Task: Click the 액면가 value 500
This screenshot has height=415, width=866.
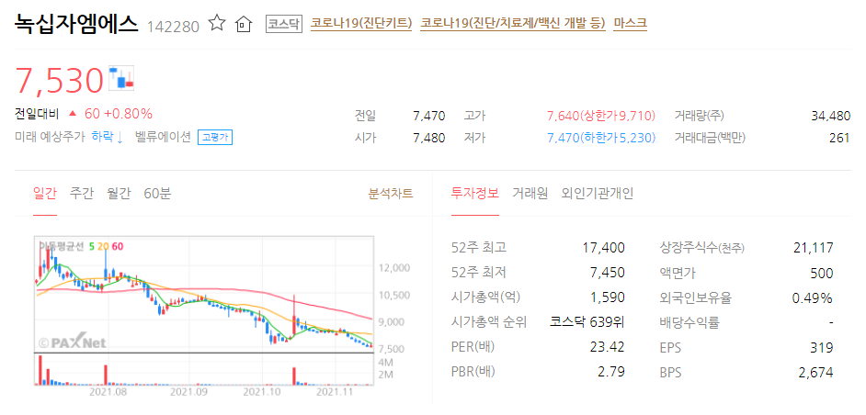Action: pyautogui.click(x=823, y=273)
